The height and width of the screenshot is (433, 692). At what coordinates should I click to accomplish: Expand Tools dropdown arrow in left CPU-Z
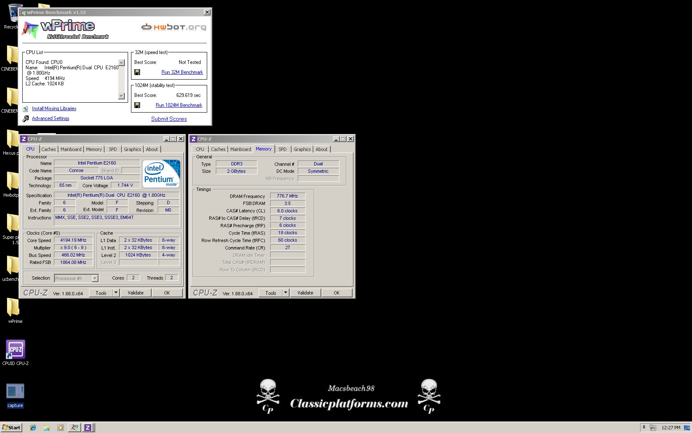point(116,293)
